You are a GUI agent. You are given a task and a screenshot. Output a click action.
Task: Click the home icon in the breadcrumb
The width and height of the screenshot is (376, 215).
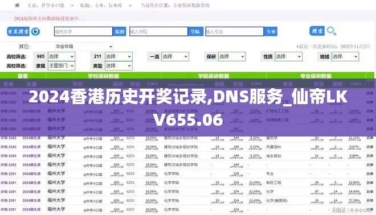tap(17, 5)
